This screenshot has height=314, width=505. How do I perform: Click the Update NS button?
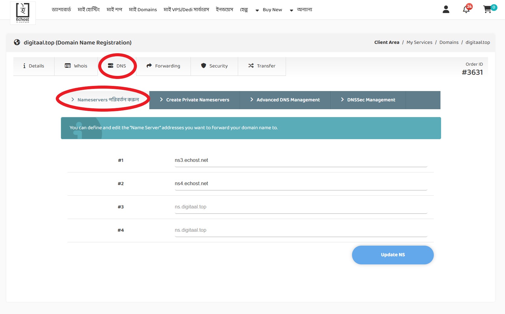click(x=393, y=255)
